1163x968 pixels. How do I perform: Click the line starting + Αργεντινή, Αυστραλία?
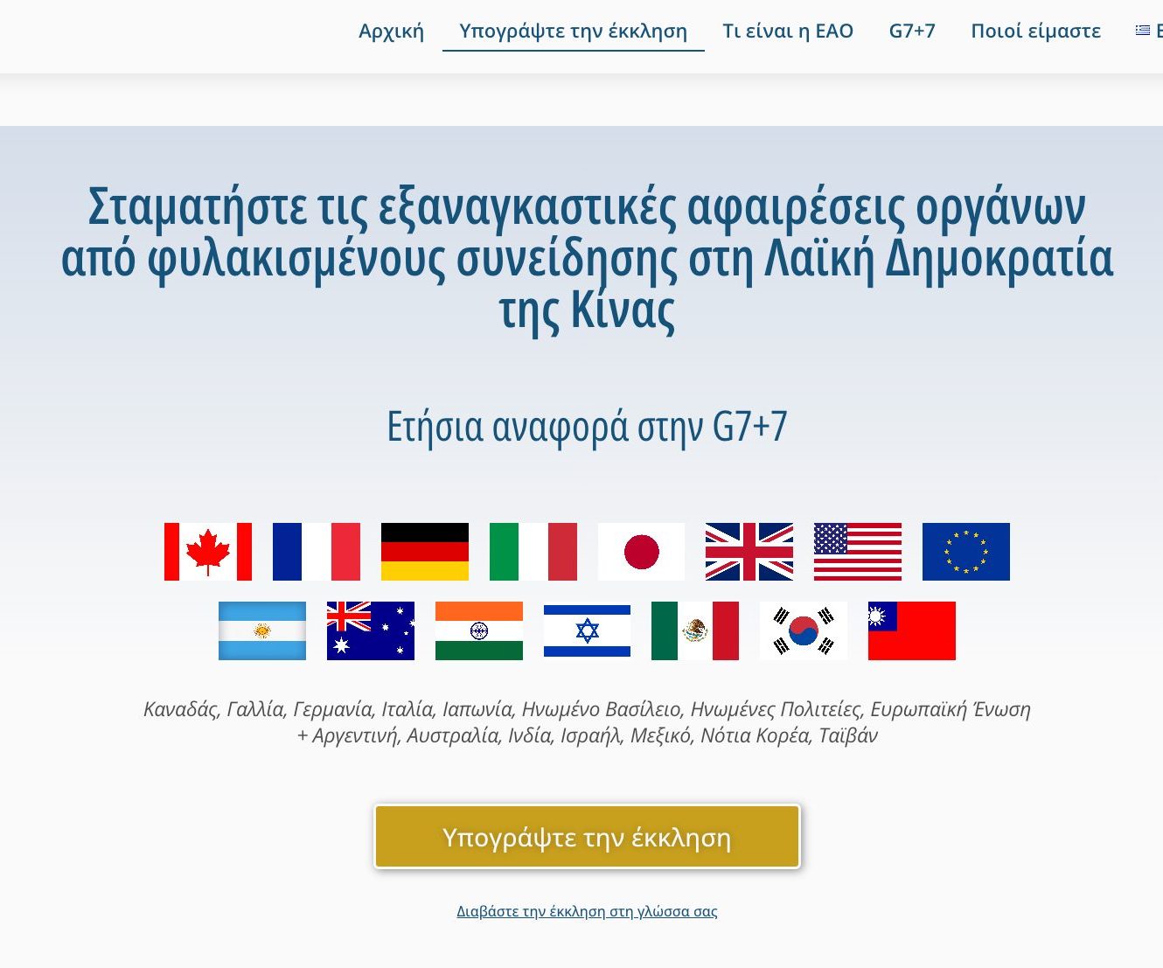coord(587,735)
